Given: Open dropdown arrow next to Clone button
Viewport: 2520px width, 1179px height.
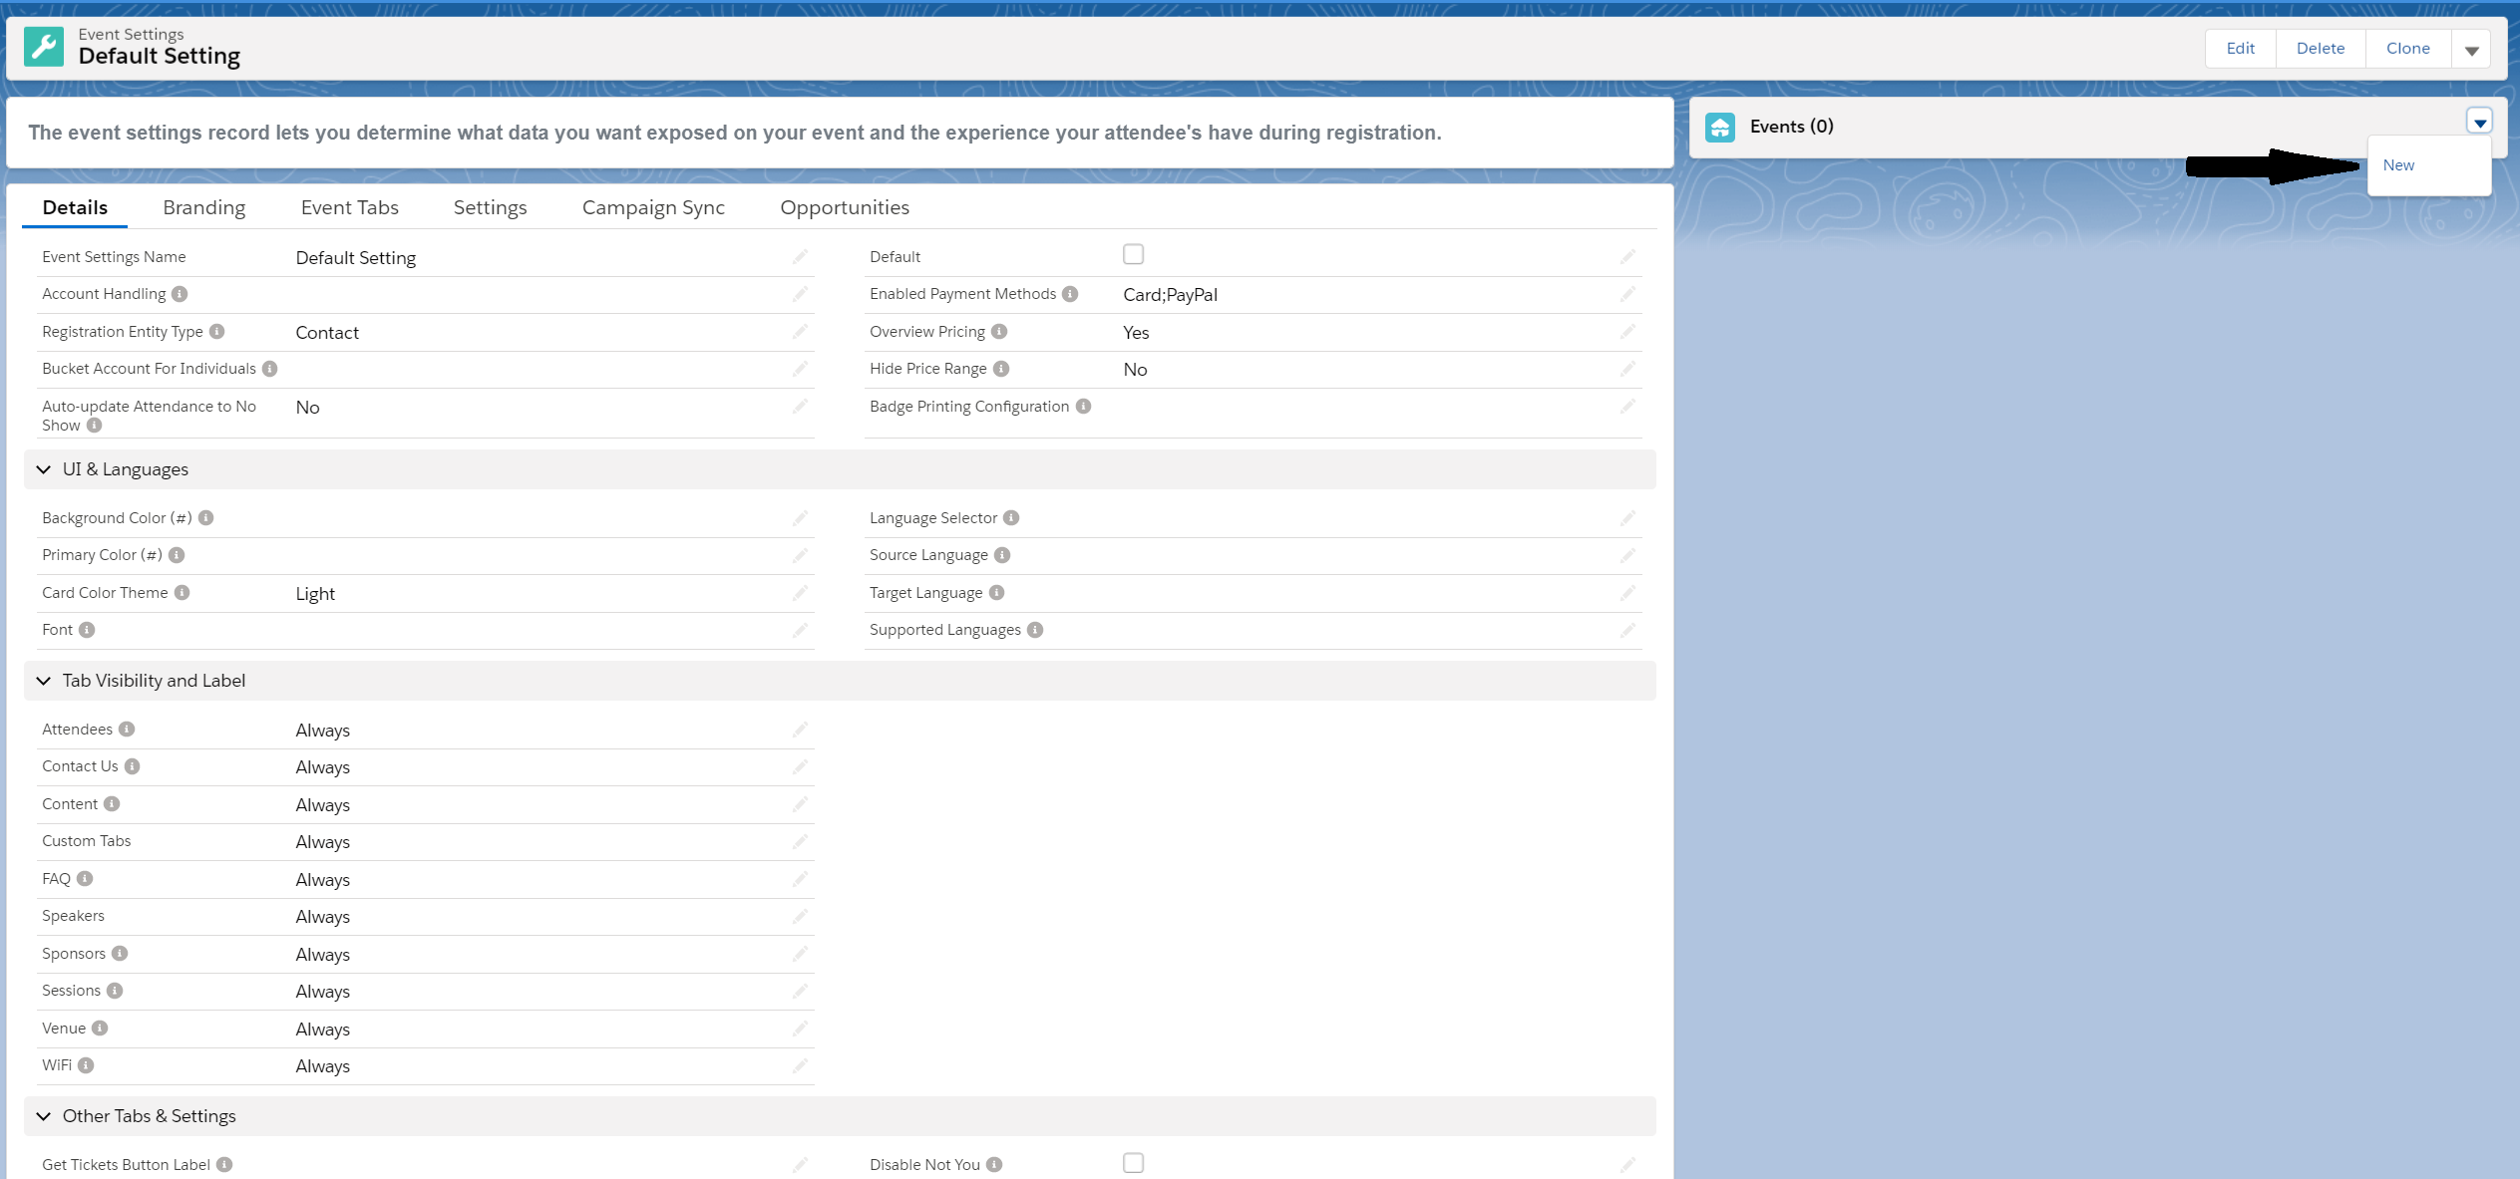Looking at the screenshot, I should 2471,49.
